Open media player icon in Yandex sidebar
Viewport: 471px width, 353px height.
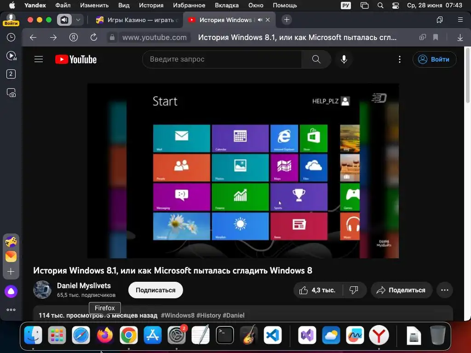(x=11, y=56)
